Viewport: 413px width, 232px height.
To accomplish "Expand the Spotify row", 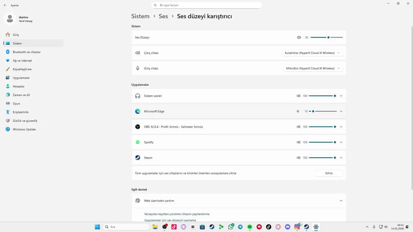I will (x=341, y=142).
